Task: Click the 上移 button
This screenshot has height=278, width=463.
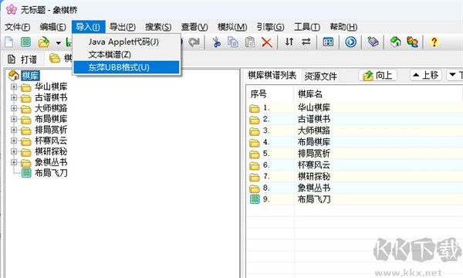Action: (425, 75)
